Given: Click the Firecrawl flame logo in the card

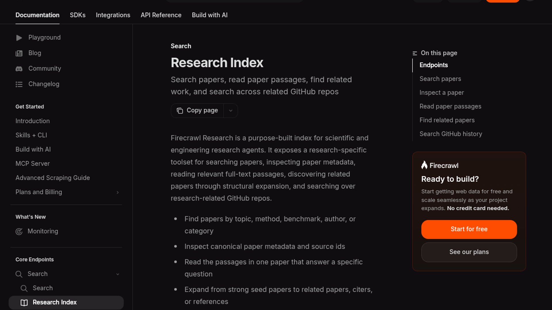Looking at the screenshot, I should 424,165.
